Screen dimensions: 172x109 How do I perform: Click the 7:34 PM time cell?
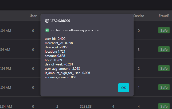pyautogui.click(x=5, y=68)
